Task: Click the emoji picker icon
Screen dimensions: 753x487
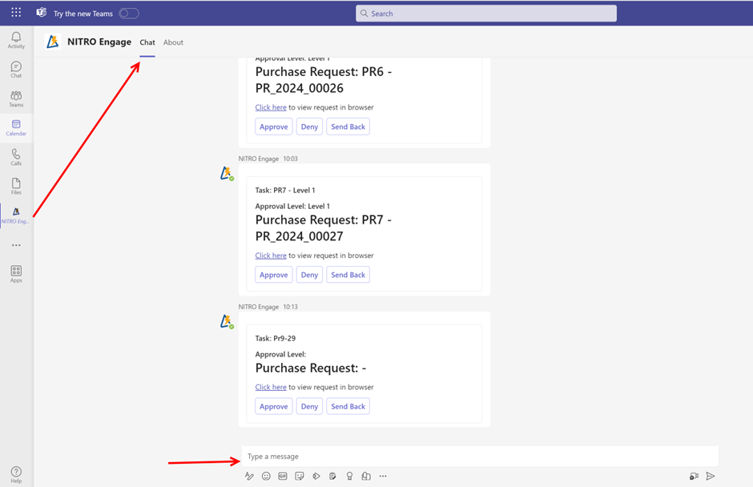Action: click(266, 476)
